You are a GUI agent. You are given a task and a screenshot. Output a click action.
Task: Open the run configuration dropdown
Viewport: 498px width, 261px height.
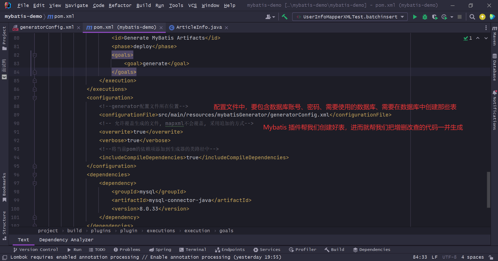click(x=350, y=17)
